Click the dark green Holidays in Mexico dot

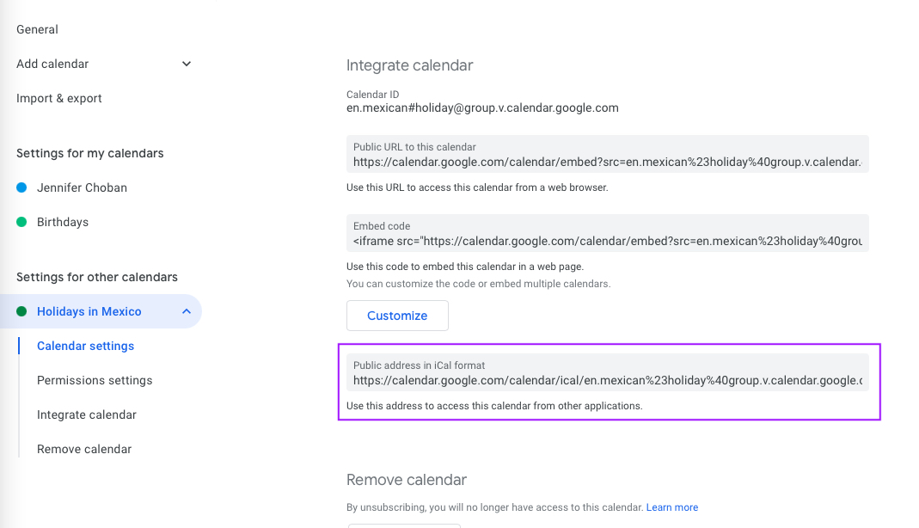coord(21,311)
